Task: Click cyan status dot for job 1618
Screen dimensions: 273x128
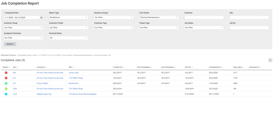Action: 6,94
